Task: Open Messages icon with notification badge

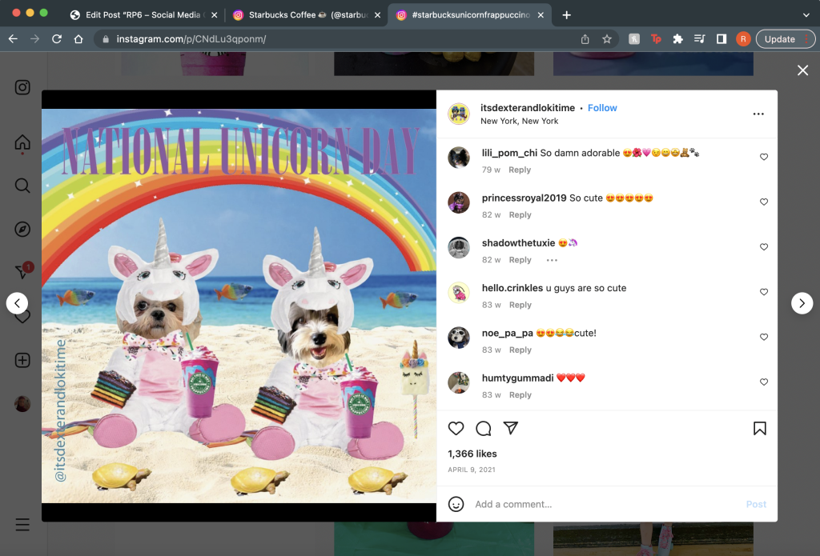Action: click(x=22, y=270)
